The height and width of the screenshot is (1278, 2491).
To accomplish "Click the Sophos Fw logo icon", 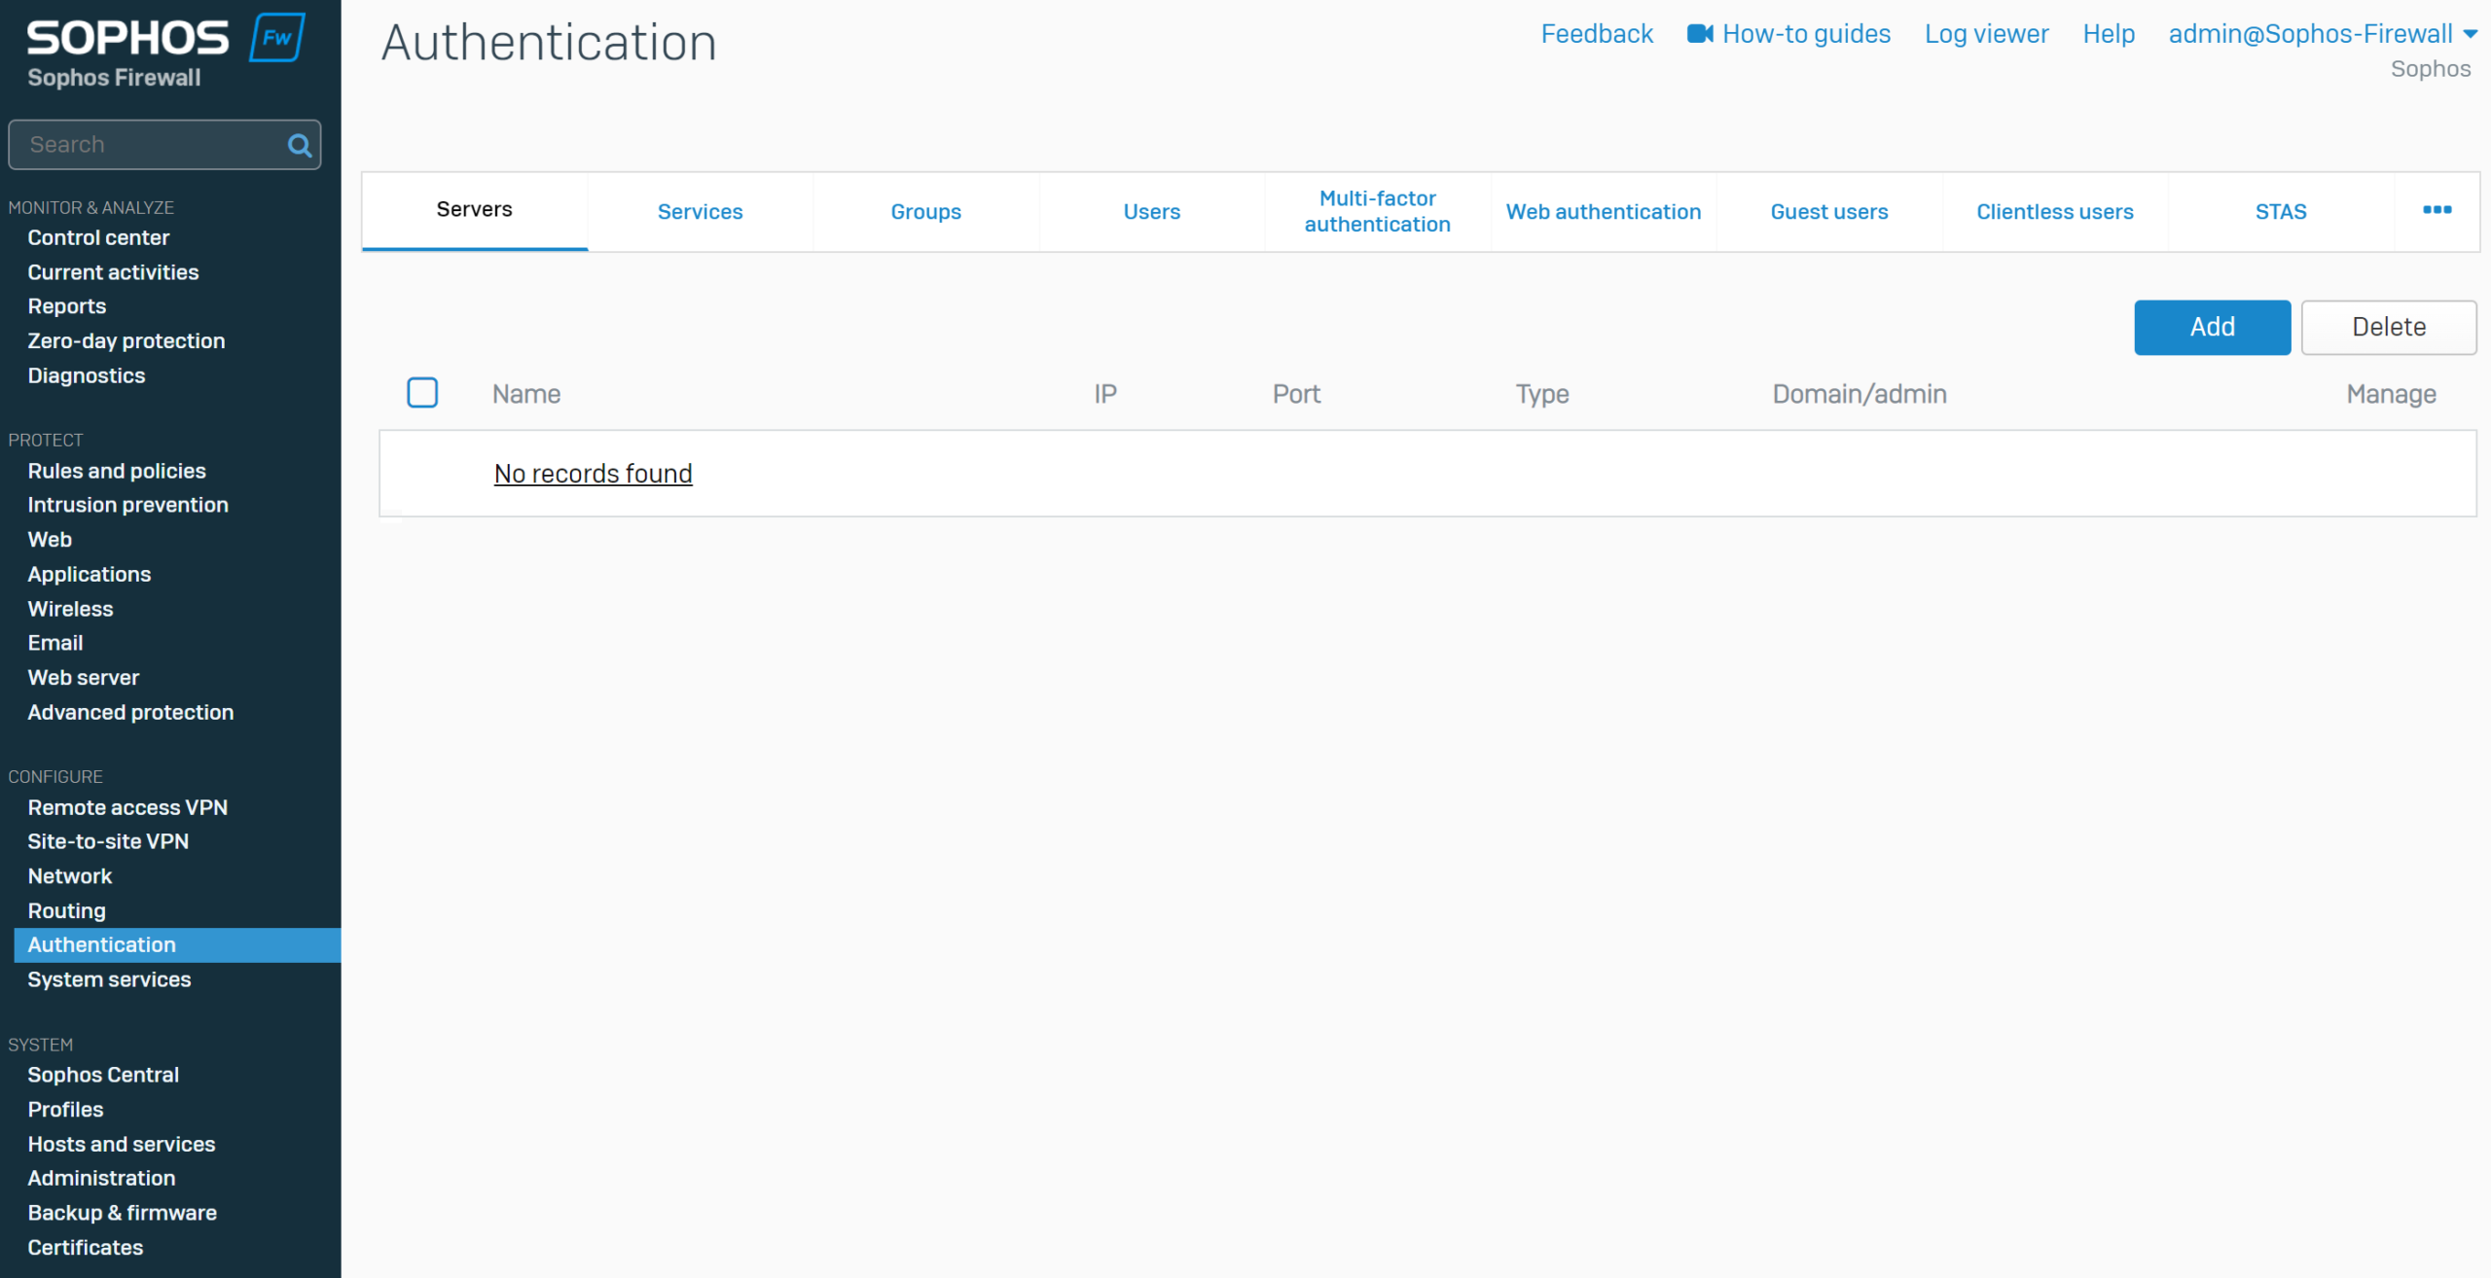I will click(x=277, y=38).
